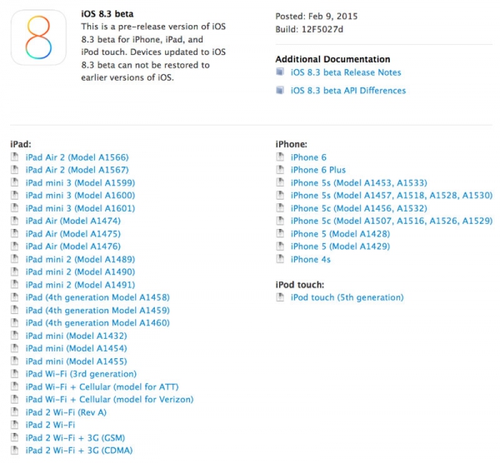
Task: Click file icon next to iPad Air 2 (Model A1566)
Action: click(x=15, y=157)
